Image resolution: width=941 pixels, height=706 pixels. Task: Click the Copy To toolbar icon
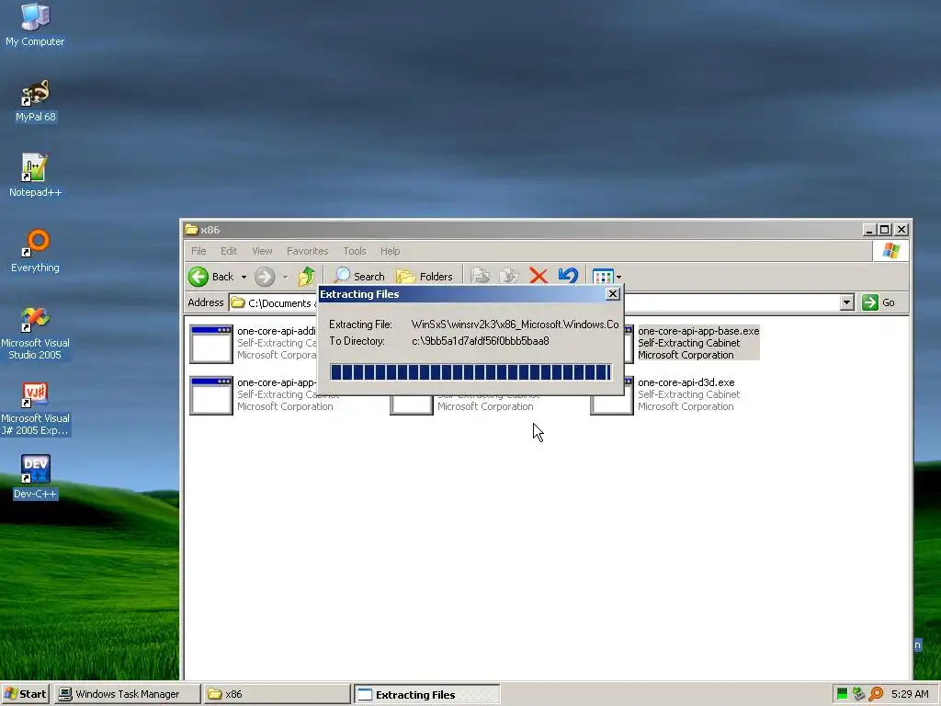509,276
